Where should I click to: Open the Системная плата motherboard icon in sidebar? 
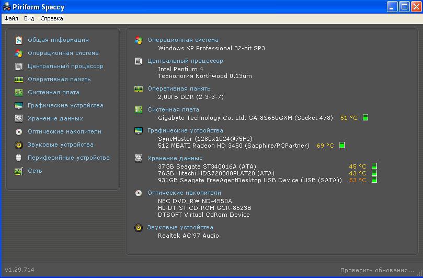pyautogui.click(x=19, y=92)
